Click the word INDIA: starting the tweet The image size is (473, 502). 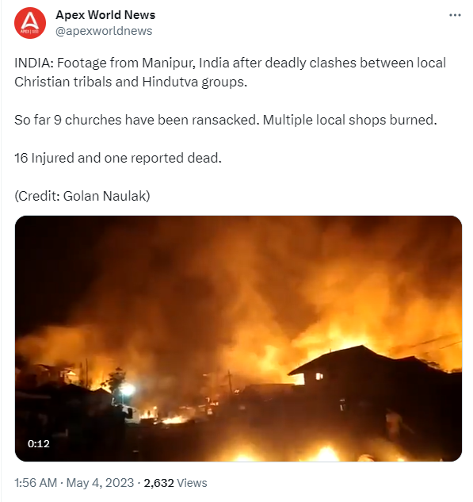click(34, 63)
